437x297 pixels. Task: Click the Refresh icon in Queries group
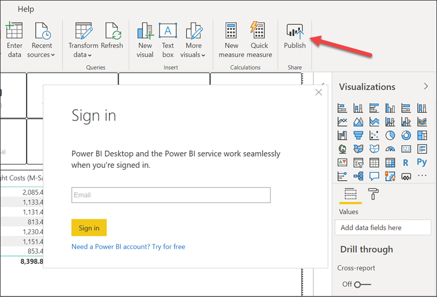113,31
